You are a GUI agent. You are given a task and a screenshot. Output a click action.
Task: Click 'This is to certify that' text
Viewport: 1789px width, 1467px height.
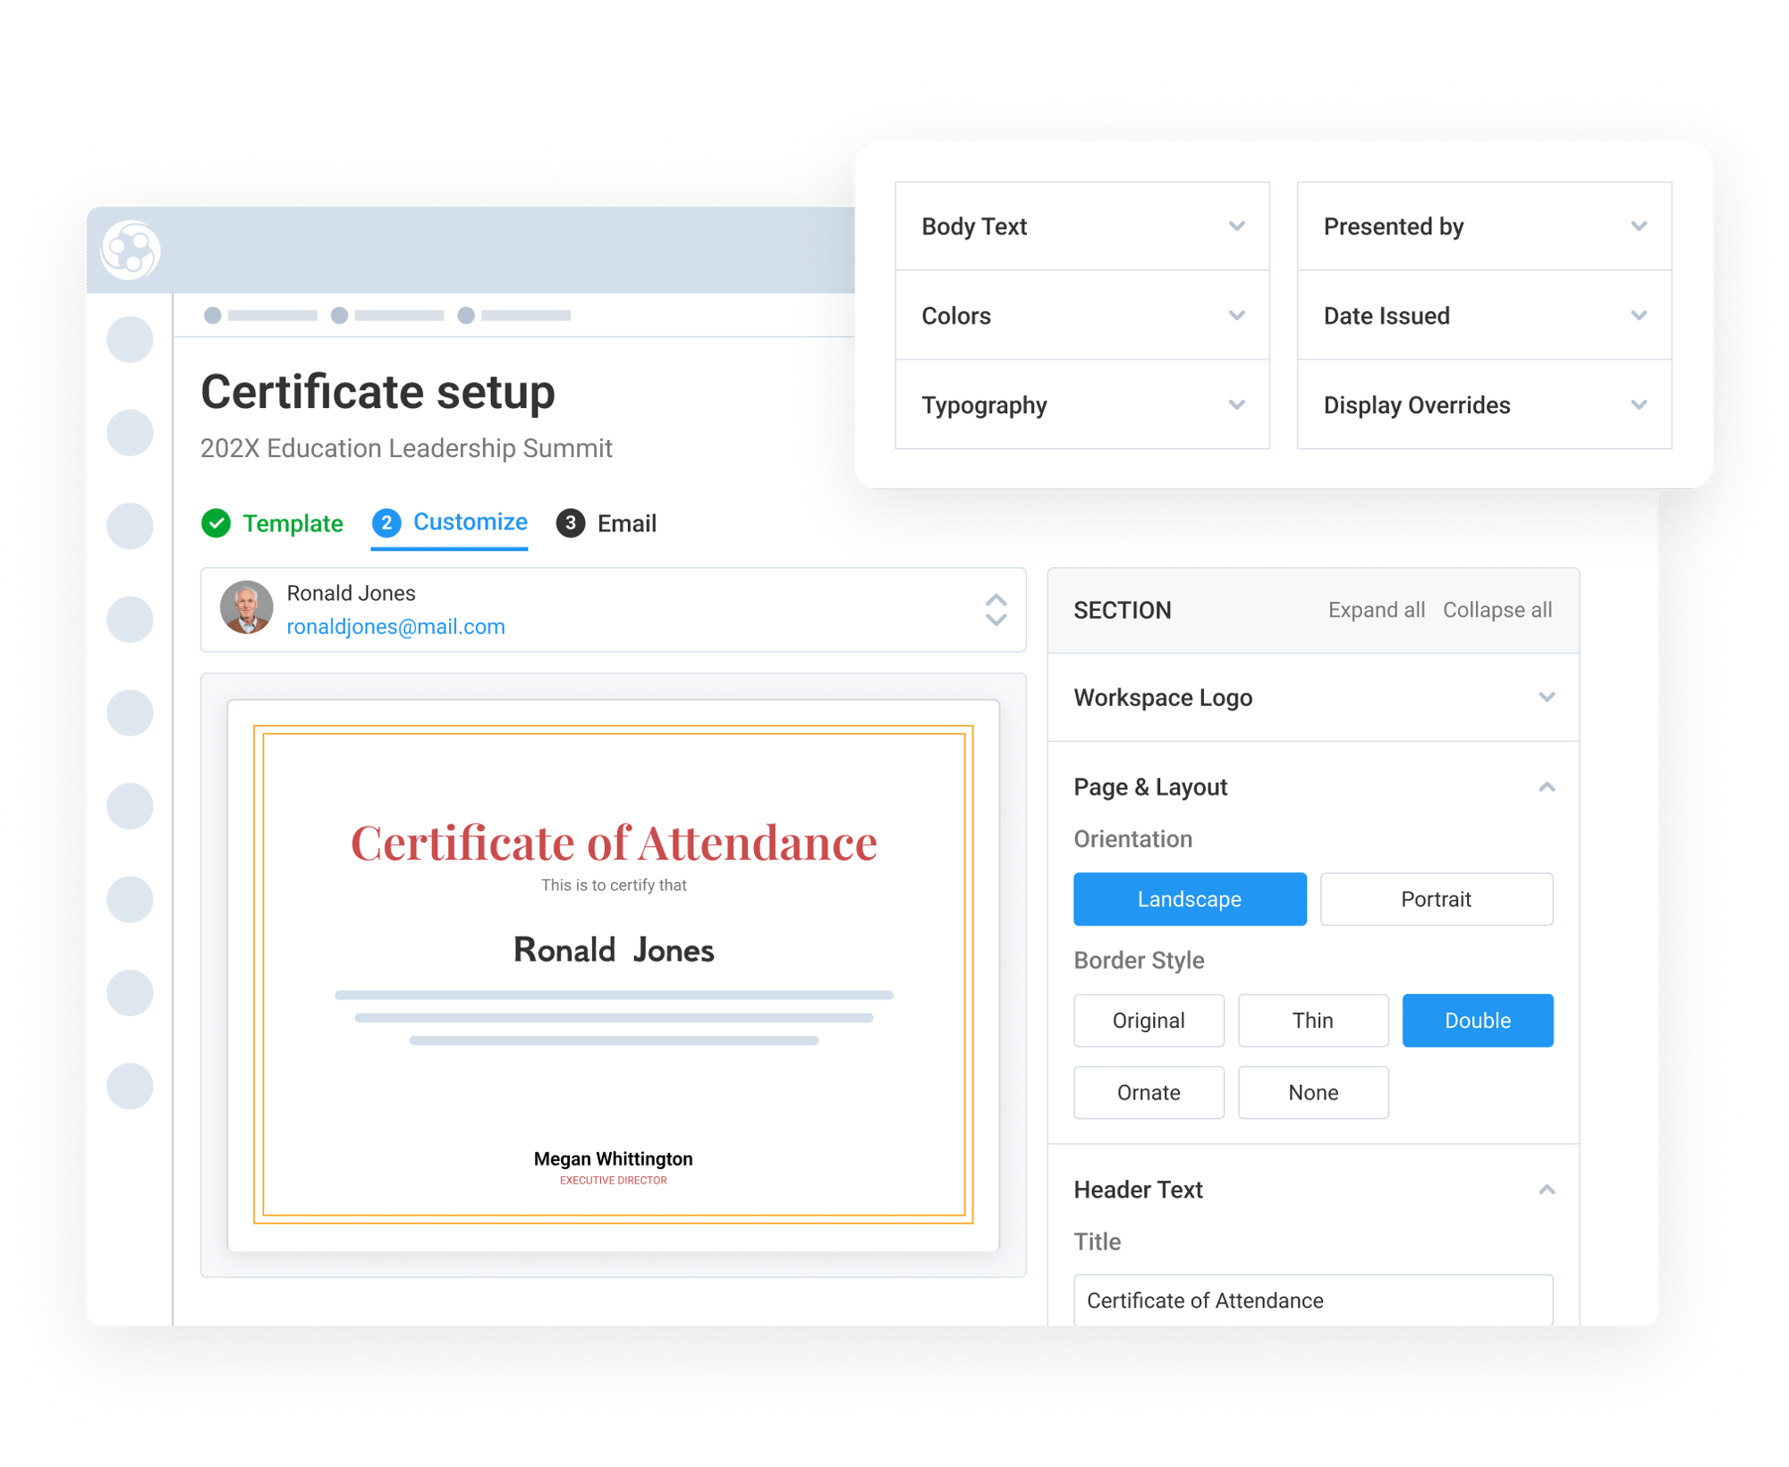[x=614, y=886]
